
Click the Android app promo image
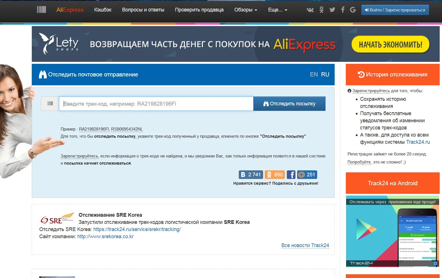pyautogui.click(x=392, y=231)
